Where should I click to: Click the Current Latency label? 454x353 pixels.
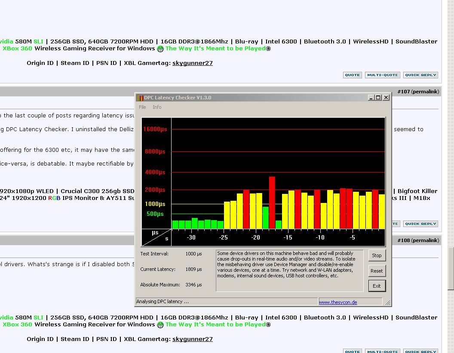(x=158, y=269)
